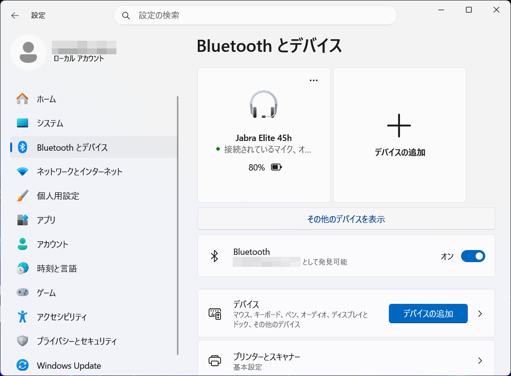Open the user profile avatar

(28, 52)
